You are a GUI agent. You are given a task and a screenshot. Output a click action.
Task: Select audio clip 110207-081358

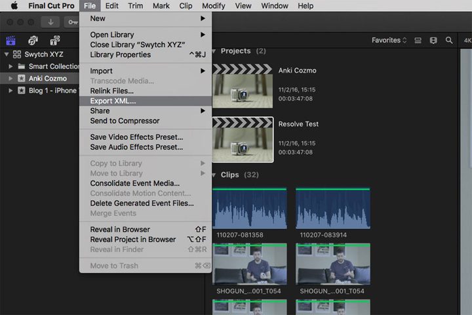[x=250, y=208]
